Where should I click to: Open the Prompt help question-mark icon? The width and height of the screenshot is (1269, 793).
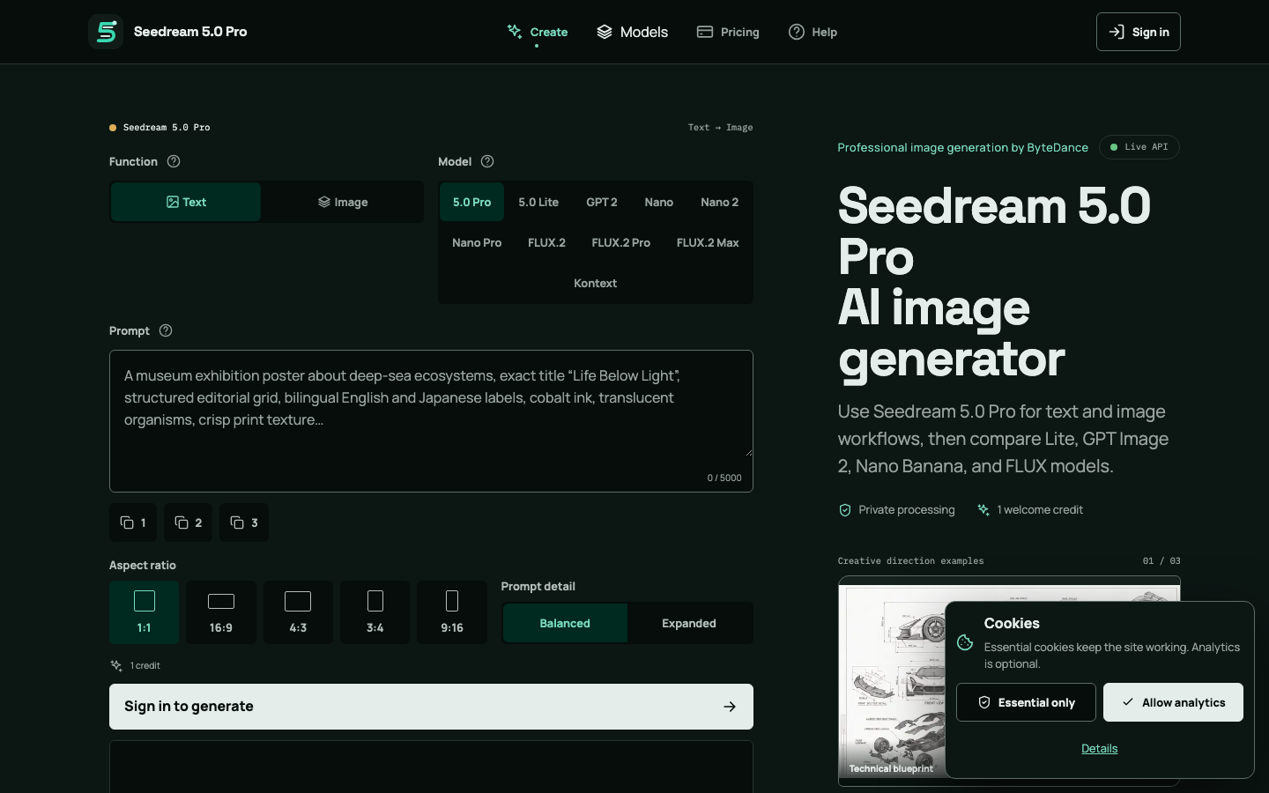pos(166,330)
